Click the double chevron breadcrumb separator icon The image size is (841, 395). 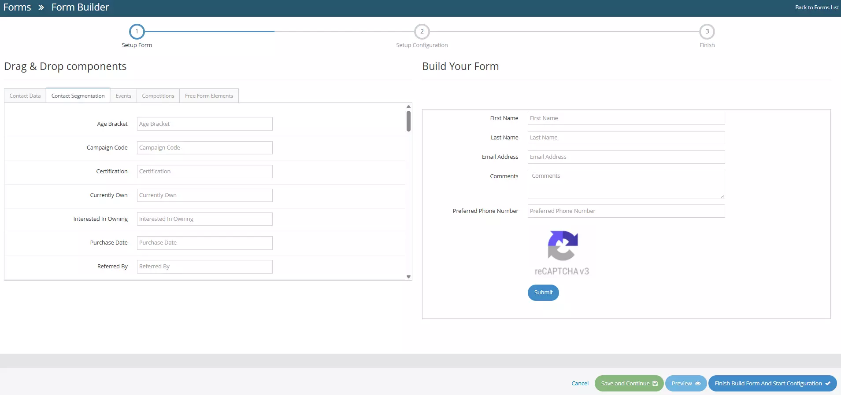[x=41, y=7]
